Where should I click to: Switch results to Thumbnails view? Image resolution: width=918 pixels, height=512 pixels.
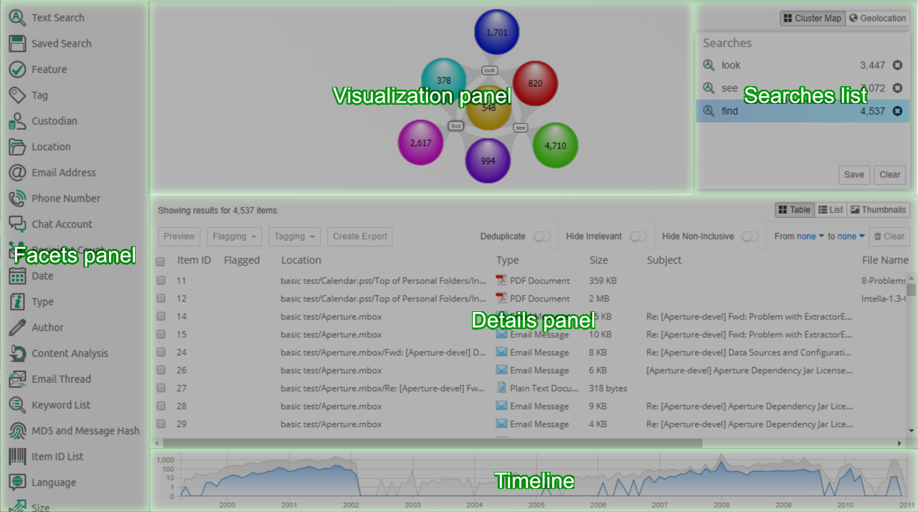click(878, 209)
